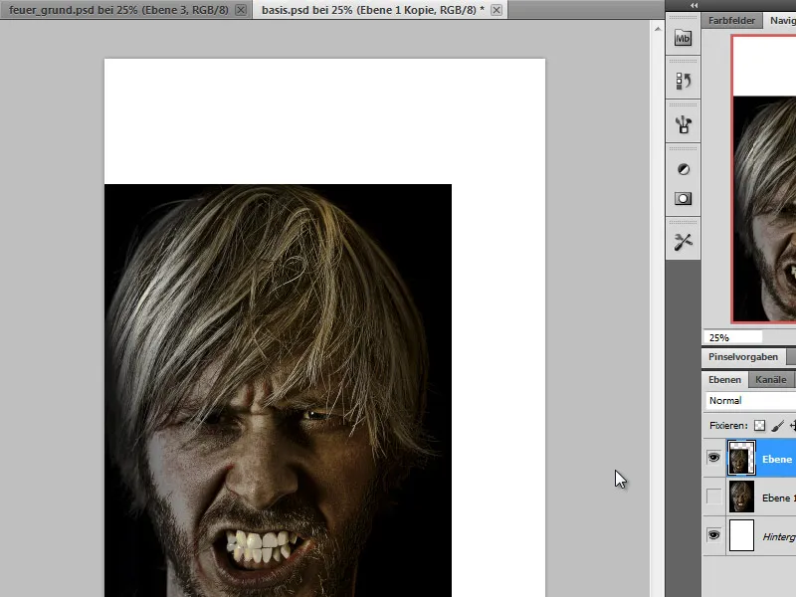Switch to feuer_grund.psd document tab
The width and height of the screenshot is (796, 597).
[x=118, y=10]
